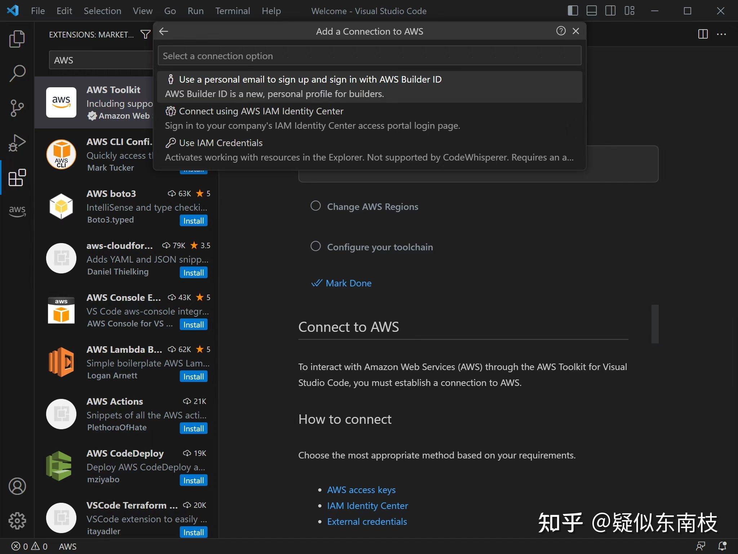Click the Accounts icon above the gear
The height and width of the screenshot is (554, 738).
pyautogui.click(x=17, y=486)
